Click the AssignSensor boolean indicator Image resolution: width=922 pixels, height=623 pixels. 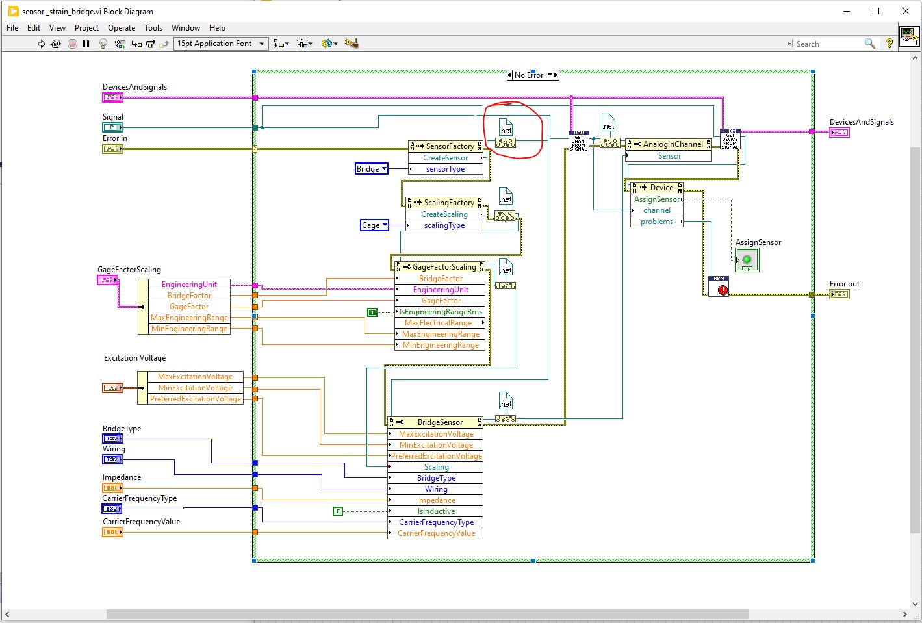tap(747, 260)
